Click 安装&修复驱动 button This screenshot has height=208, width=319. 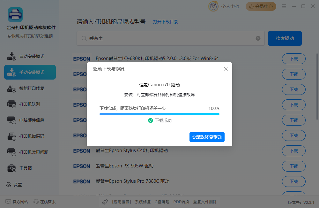pyautogui.click(x=207, y=137)
